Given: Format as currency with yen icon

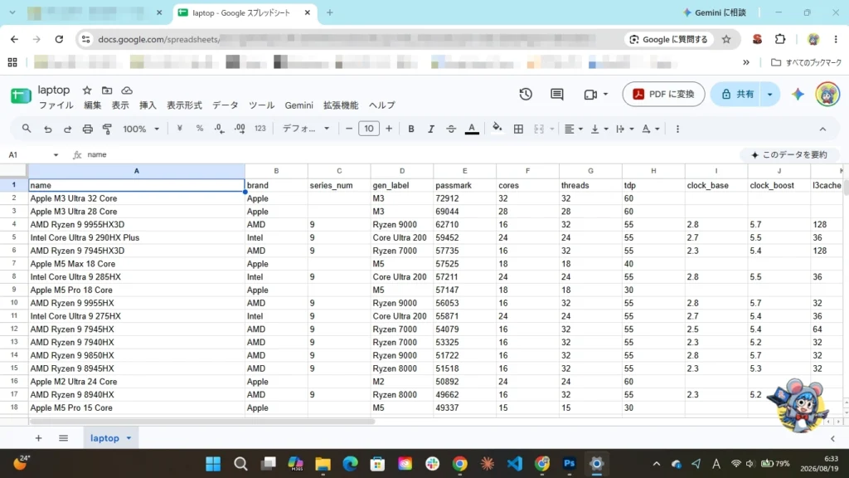Looking at the screenshot, I should tap(179, 129).
